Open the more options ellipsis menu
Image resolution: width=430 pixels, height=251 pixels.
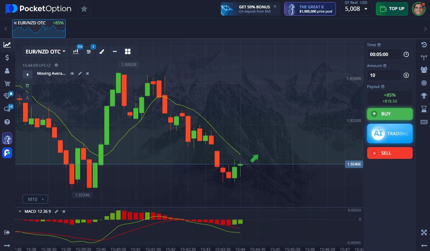(115, 51)
